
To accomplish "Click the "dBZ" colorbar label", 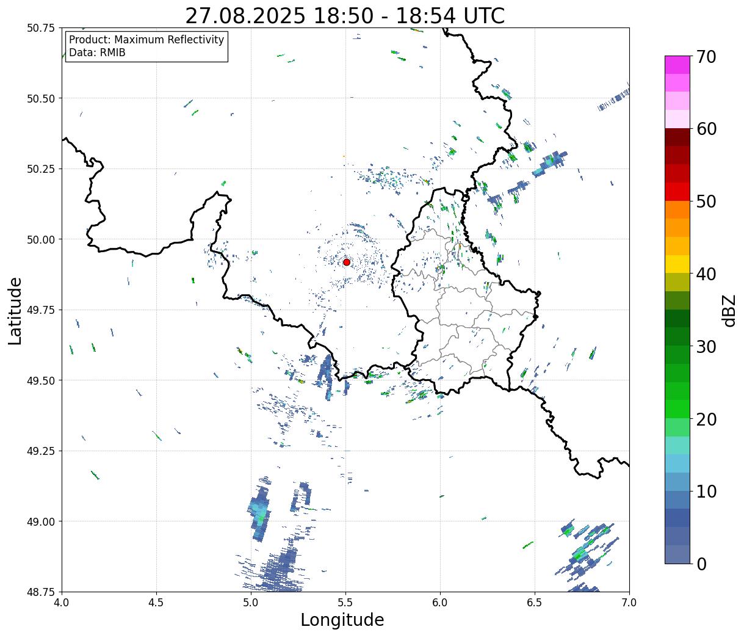I will pos(729,310).
